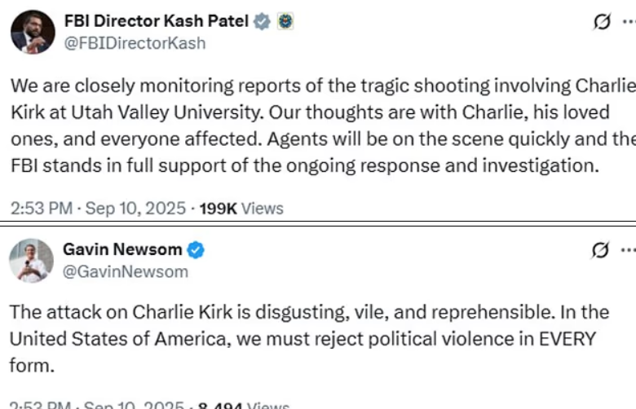Open the @FBIDirectorKash handle link

(x=135, y=43)
